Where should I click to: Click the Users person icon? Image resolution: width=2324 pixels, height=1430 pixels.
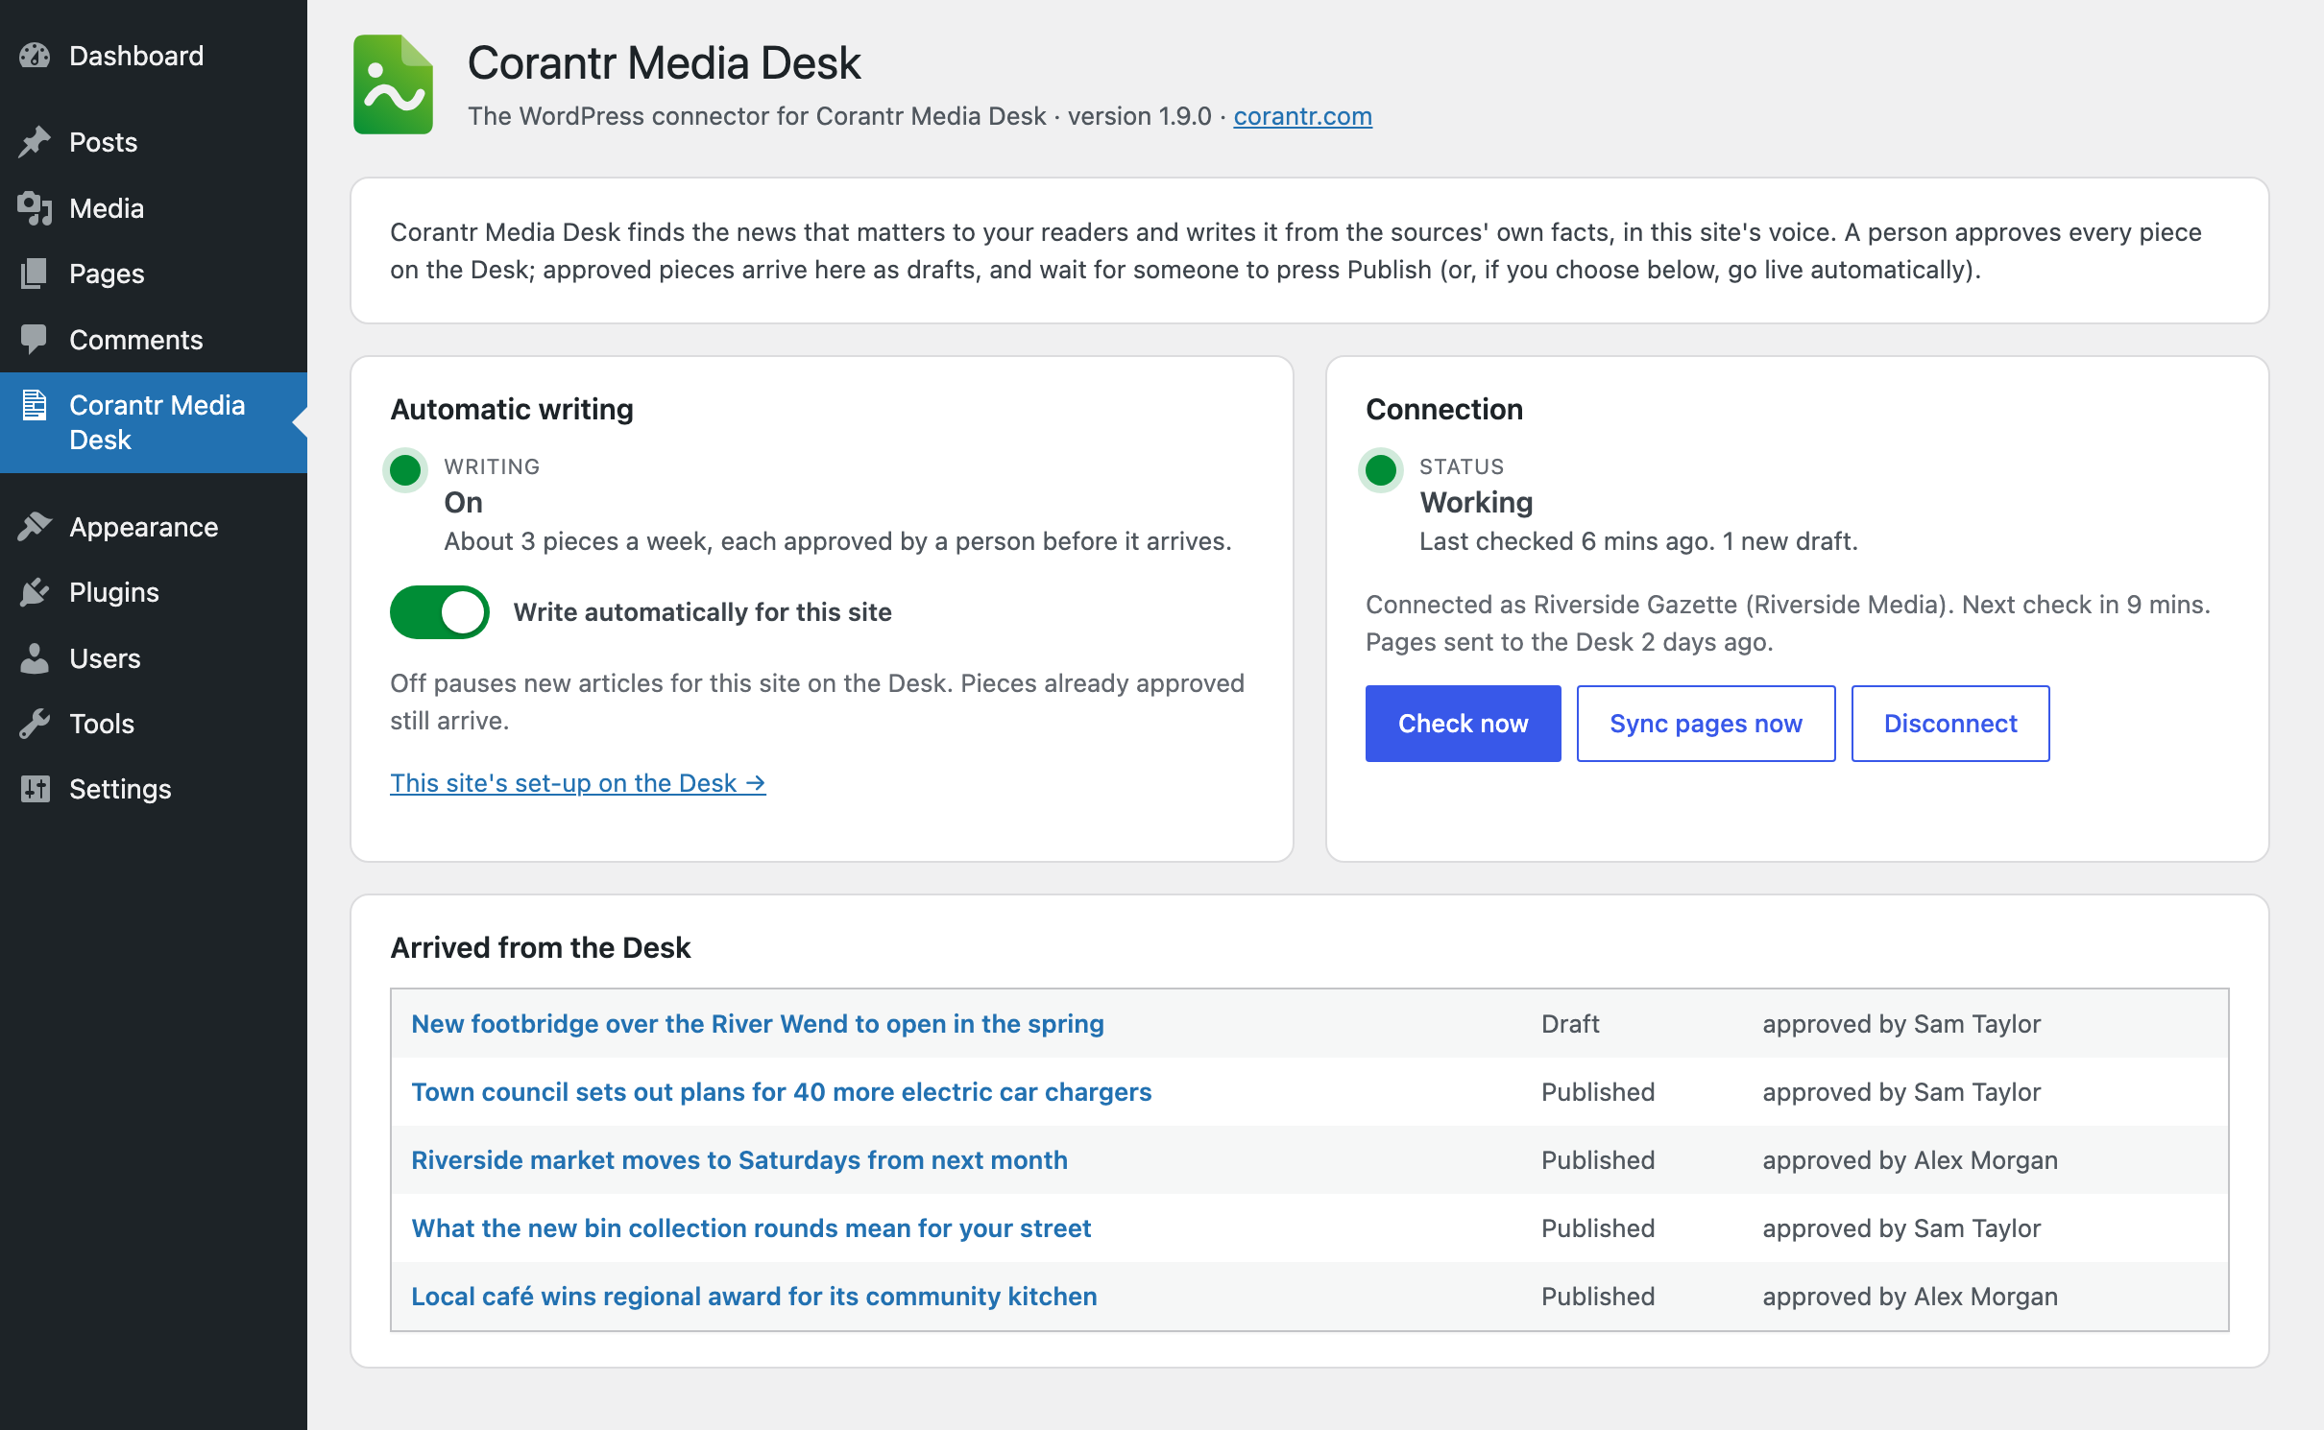35,658
